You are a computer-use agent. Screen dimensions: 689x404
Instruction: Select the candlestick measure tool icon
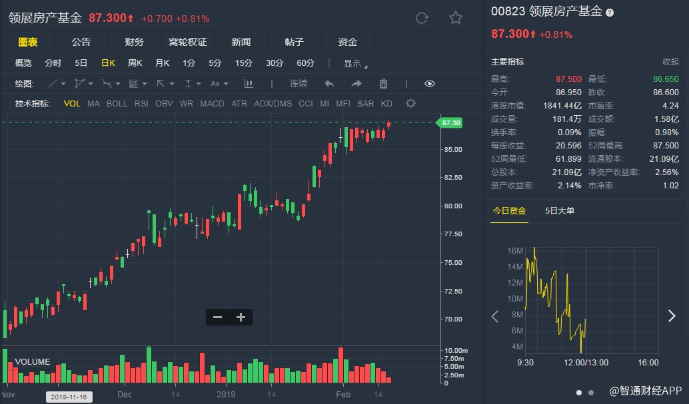249,83
